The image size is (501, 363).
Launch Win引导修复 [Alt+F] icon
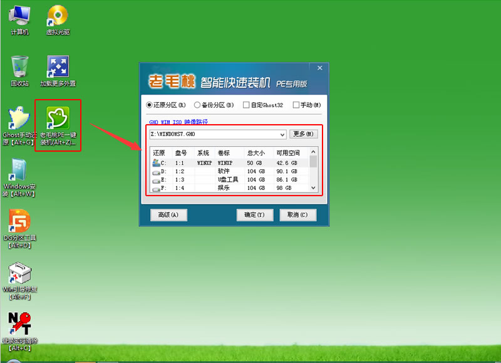click(19, 281)
